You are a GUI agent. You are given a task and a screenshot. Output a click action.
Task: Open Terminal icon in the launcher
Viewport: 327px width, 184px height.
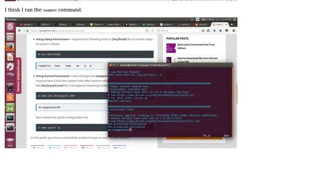[10, 128]
